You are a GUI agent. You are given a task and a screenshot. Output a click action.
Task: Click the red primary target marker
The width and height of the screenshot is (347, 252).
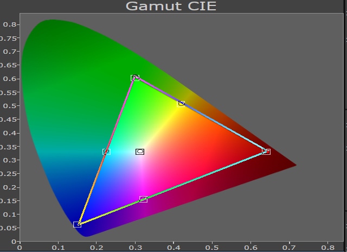tap(266, 152)
